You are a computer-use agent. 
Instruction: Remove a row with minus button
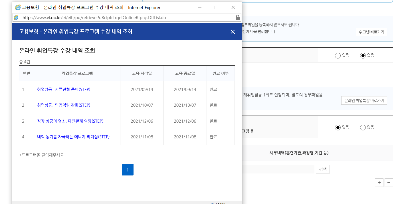coord(389,183)
